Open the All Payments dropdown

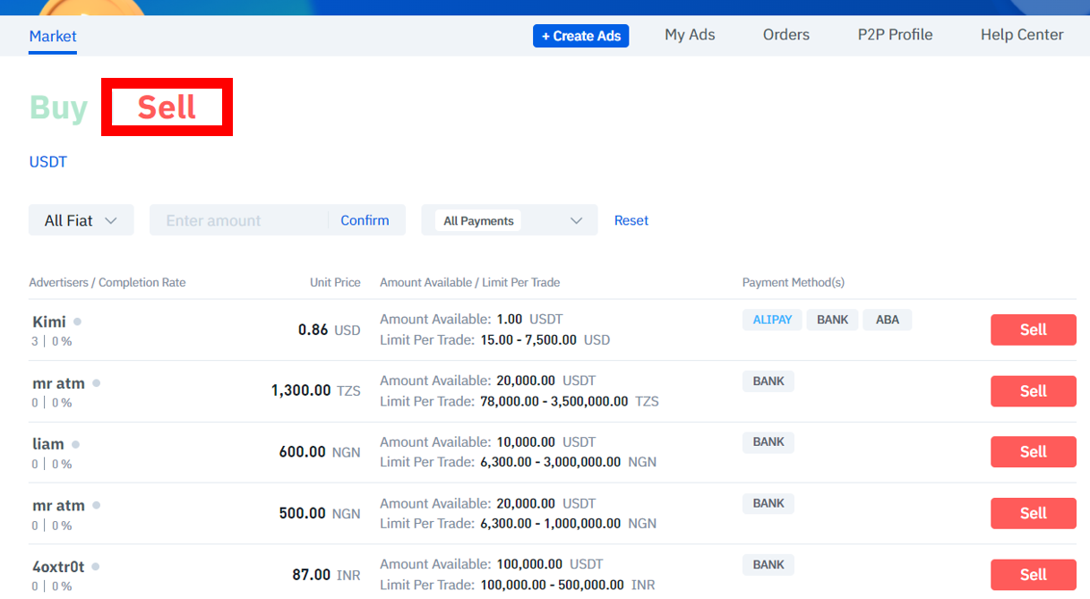(510, 220)
